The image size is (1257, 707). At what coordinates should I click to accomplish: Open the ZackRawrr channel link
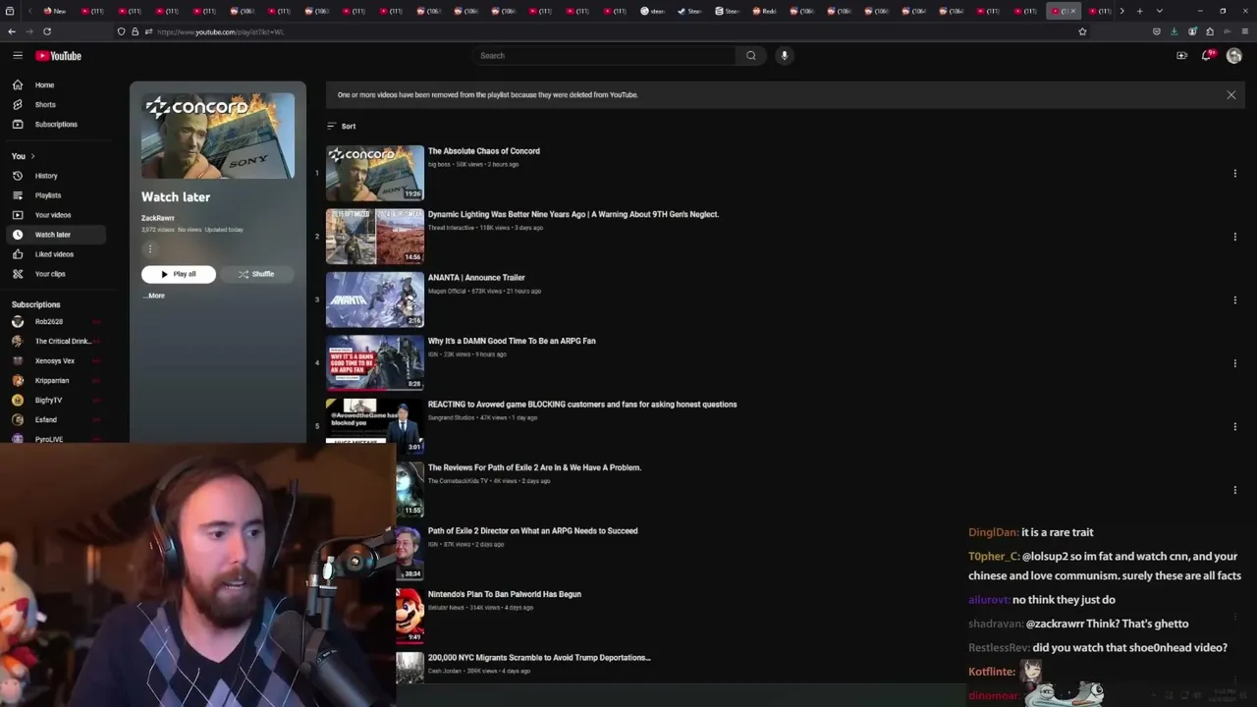click(x=158, y=218)
